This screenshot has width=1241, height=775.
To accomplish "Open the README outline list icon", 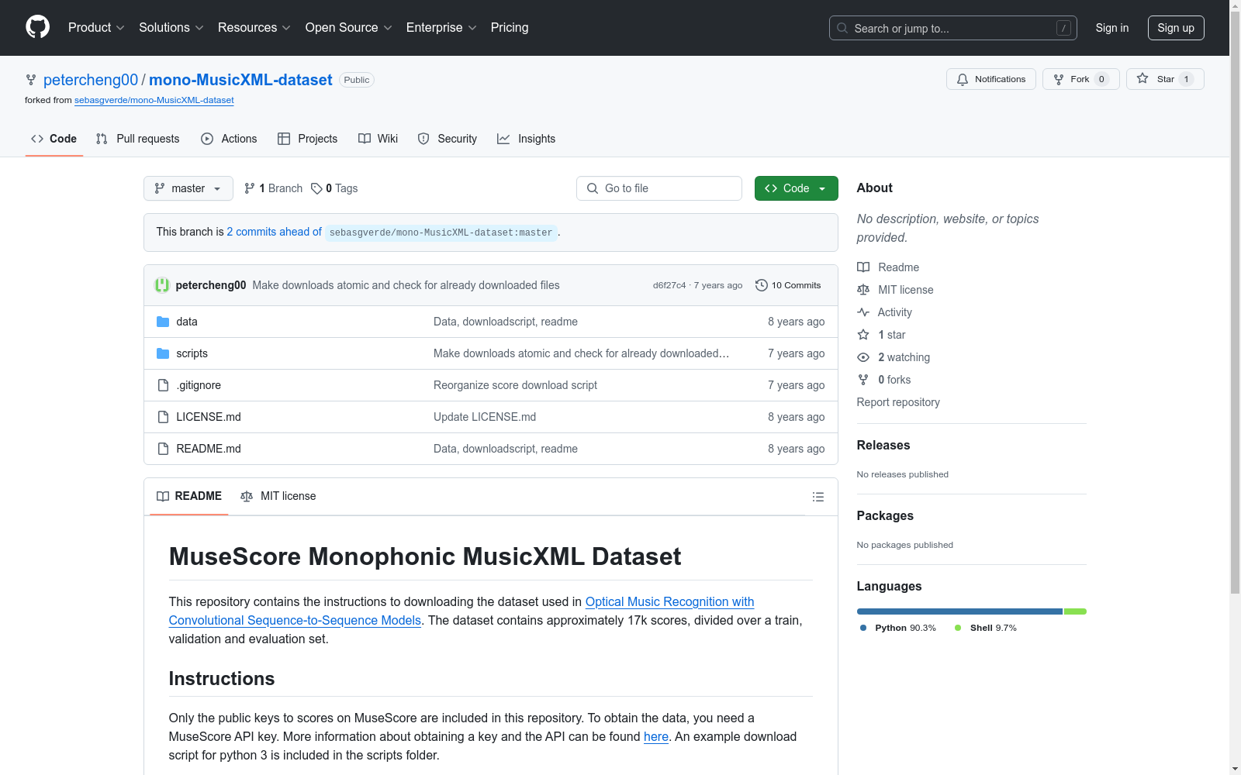I will [818, 497].
